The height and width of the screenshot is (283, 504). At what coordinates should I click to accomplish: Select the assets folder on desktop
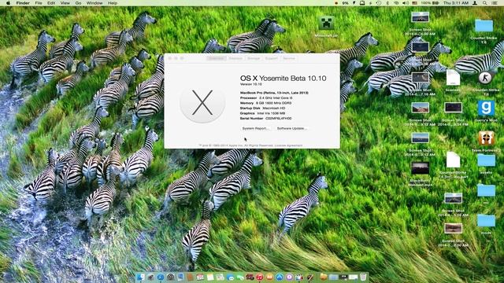(486, 160)
